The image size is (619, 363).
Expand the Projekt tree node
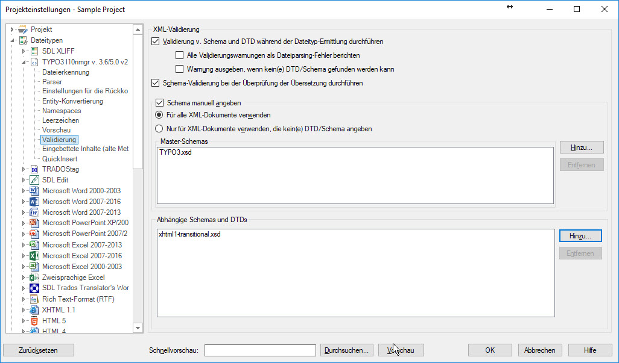12,29
